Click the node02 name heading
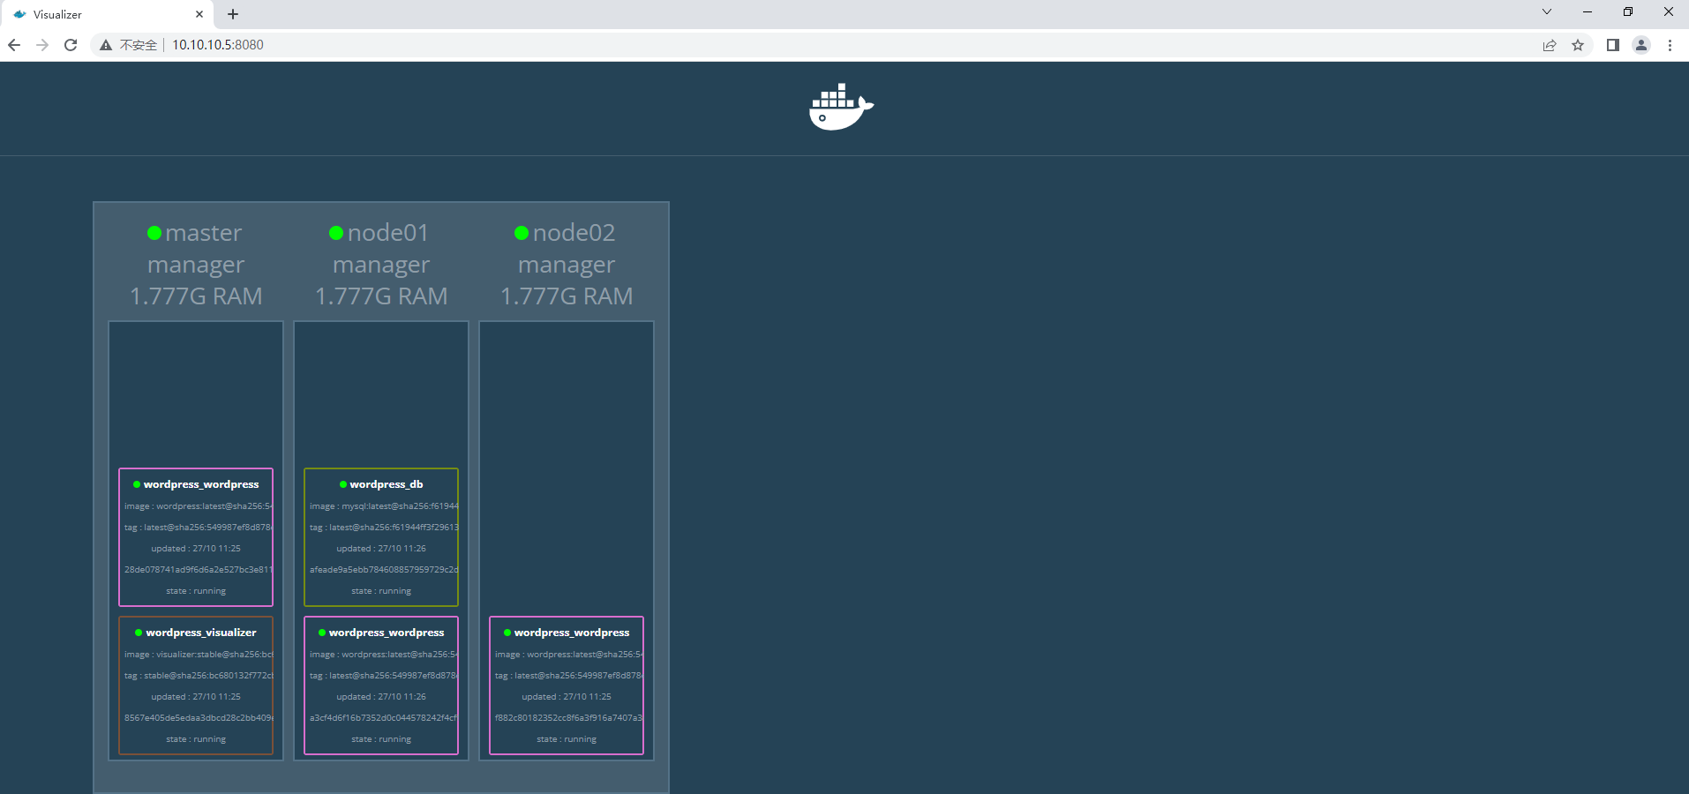 point(574,233)
